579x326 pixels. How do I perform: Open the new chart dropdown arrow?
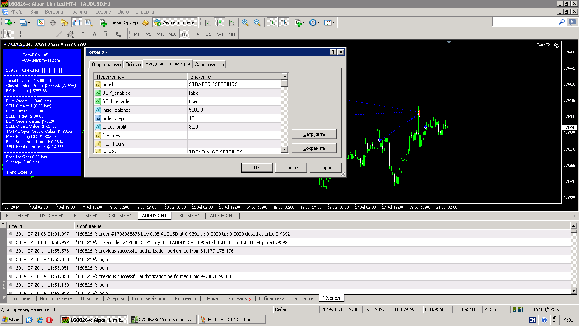pyautogui.click(x=14, y=22)
